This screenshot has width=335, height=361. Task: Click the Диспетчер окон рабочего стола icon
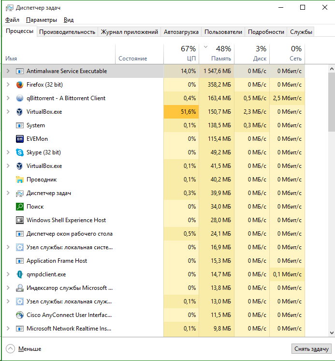click(19, 234)
